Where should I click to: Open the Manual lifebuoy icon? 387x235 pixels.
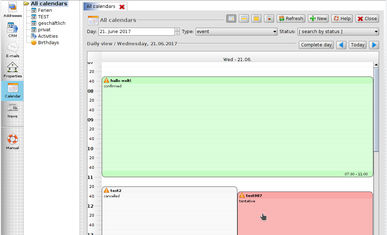click(13, 142)
